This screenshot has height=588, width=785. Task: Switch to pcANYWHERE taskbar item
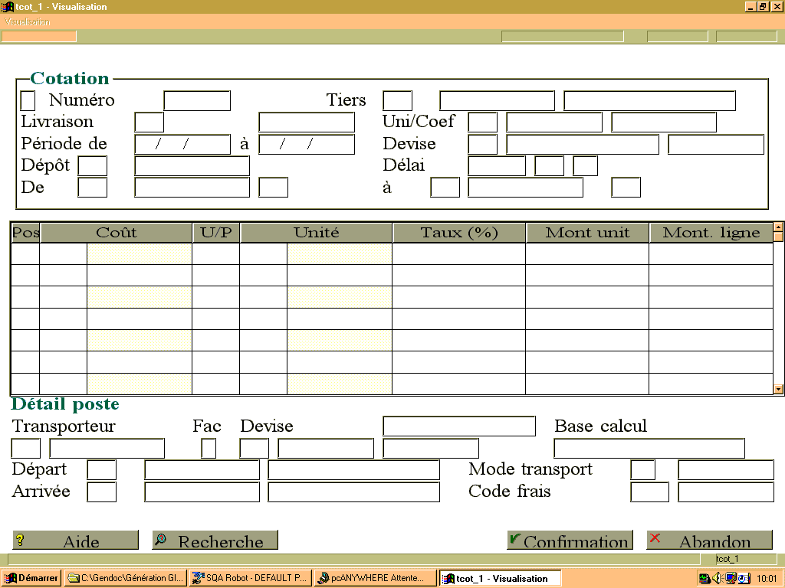tap(375, 578)
